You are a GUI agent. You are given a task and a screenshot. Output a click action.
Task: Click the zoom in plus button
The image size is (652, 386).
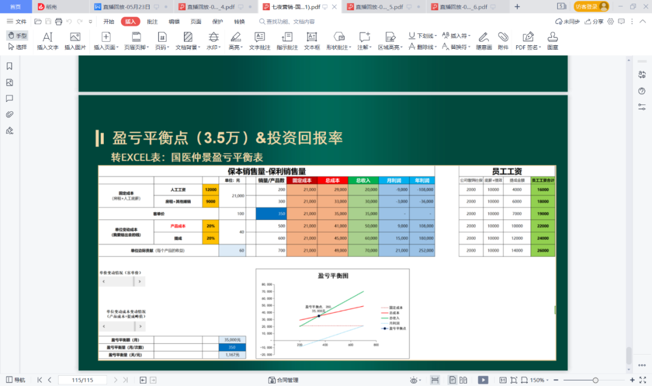[x=632, y=380]
